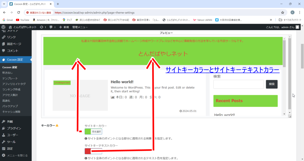The image size is (304, 161).
Task: Open the 新規 (New) dropdown in admin bar
Action: click(64, 27)
